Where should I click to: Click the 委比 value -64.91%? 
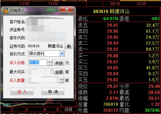point(110,19)
